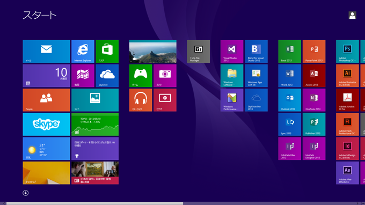Open the Finance tile showing TOPIX

tap(95, 125)
